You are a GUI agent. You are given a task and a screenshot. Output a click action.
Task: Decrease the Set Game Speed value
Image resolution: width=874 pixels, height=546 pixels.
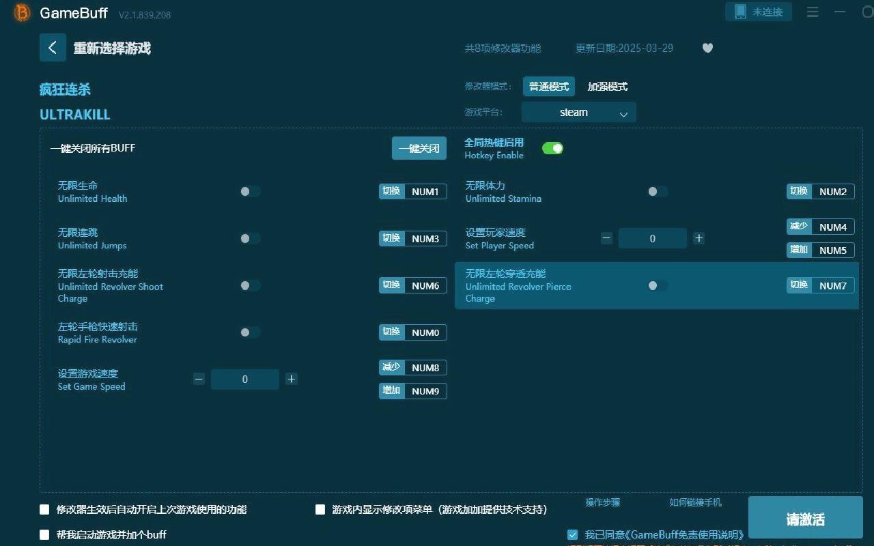(x=199, y=379)
